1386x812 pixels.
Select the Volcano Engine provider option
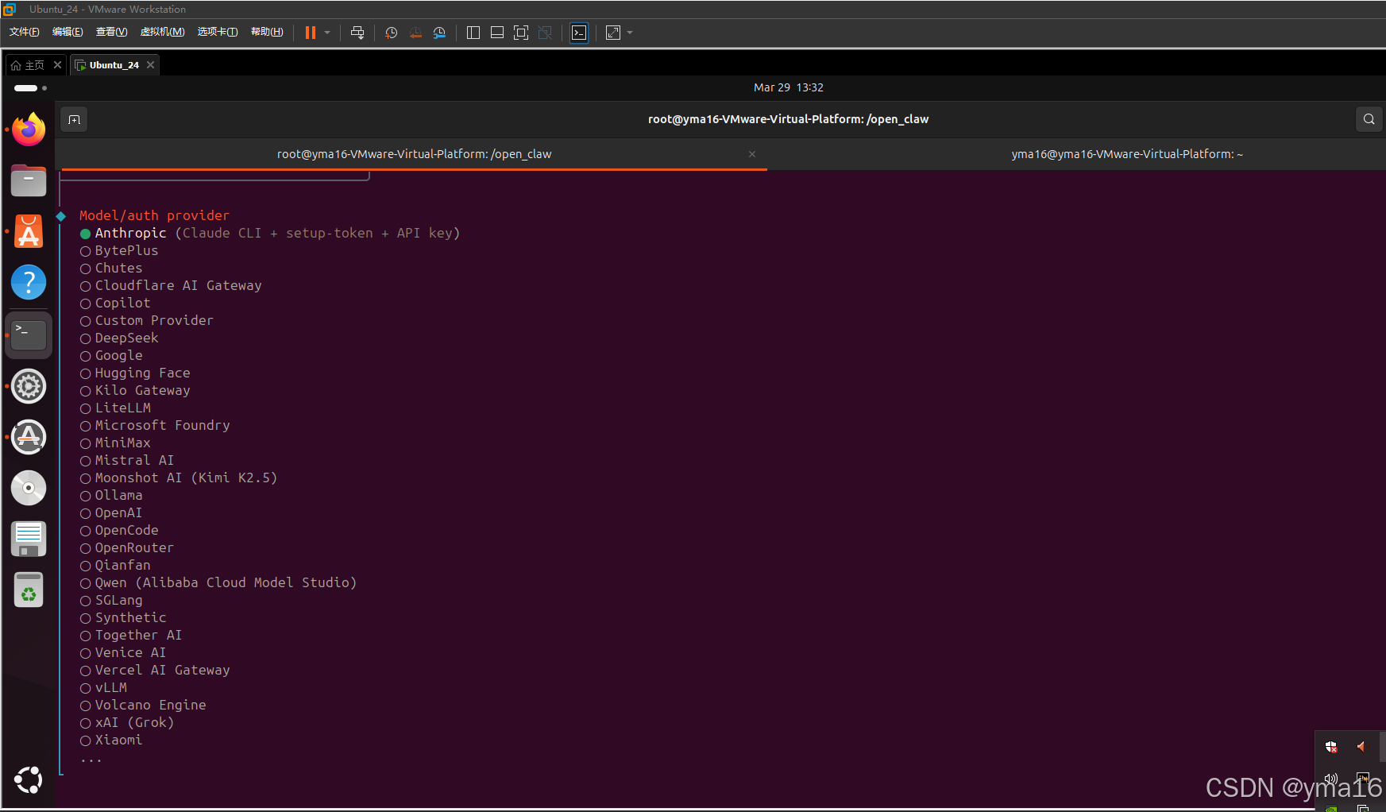(x=143, y=706)
